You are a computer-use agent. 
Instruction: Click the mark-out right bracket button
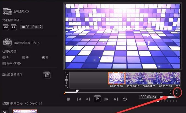(177, 92)
